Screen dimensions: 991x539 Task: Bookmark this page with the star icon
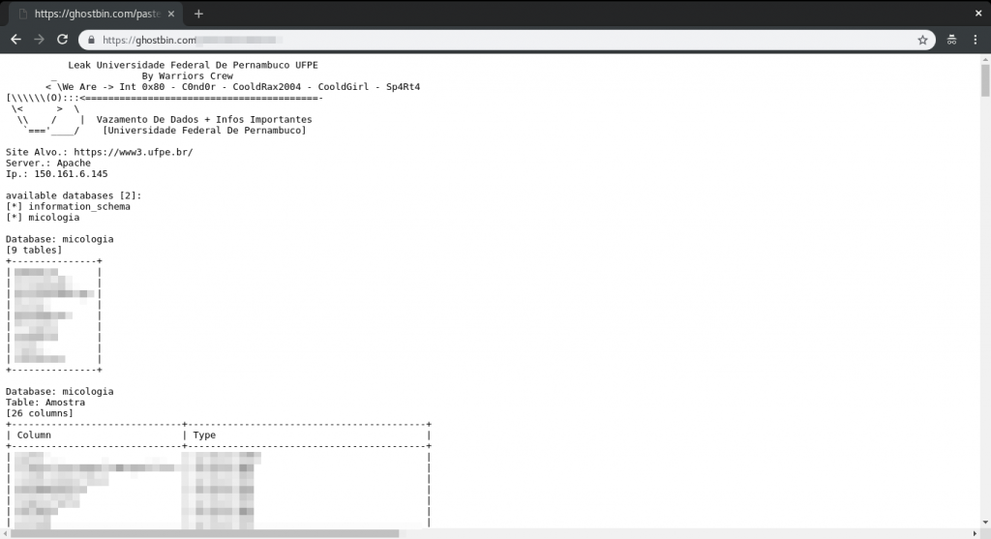point(922,40)
